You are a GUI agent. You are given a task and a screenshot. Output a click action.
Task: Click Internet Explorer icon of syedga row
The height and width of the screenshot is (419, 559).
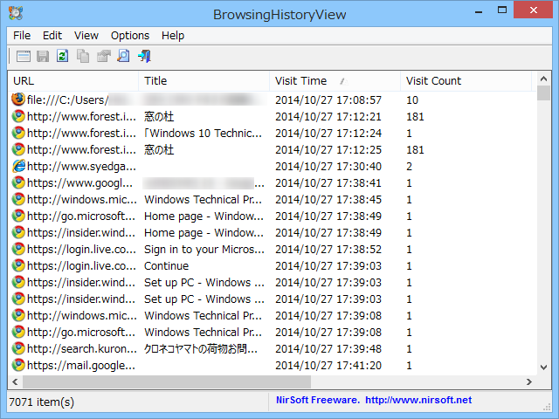tap(18, 166)
